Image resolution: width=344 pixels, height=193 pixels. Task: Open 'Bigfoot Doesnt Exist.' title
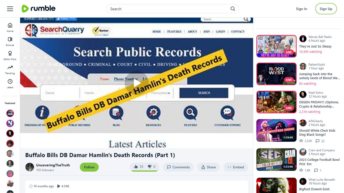(x=315, y=189)
